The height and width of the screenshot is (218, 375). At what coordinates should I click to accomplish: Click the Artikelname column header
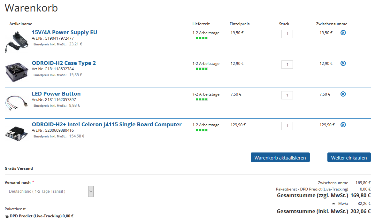20,24
